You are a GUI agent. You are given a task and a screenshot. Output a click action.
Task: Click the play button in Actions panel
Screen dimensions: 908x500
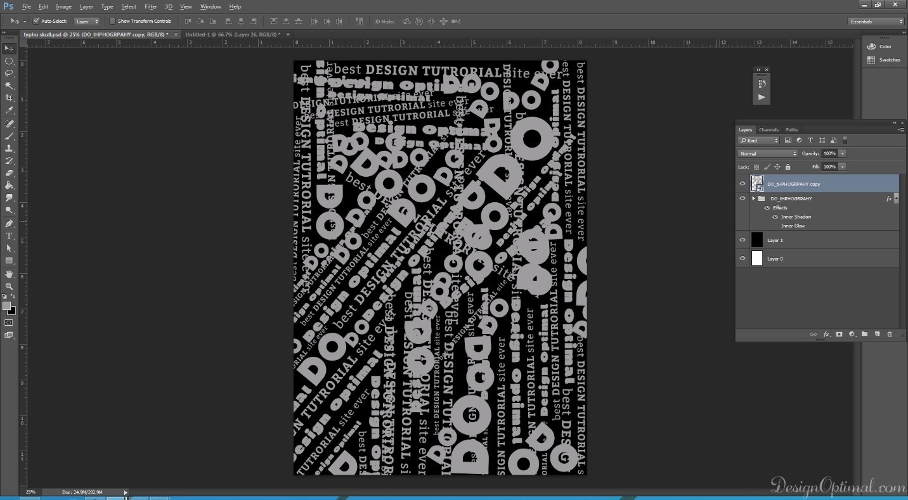[x=762, y=97]
